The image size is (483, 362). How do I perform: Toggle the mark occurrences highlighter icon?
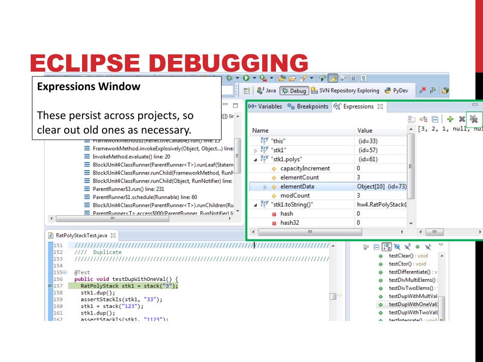332,78
